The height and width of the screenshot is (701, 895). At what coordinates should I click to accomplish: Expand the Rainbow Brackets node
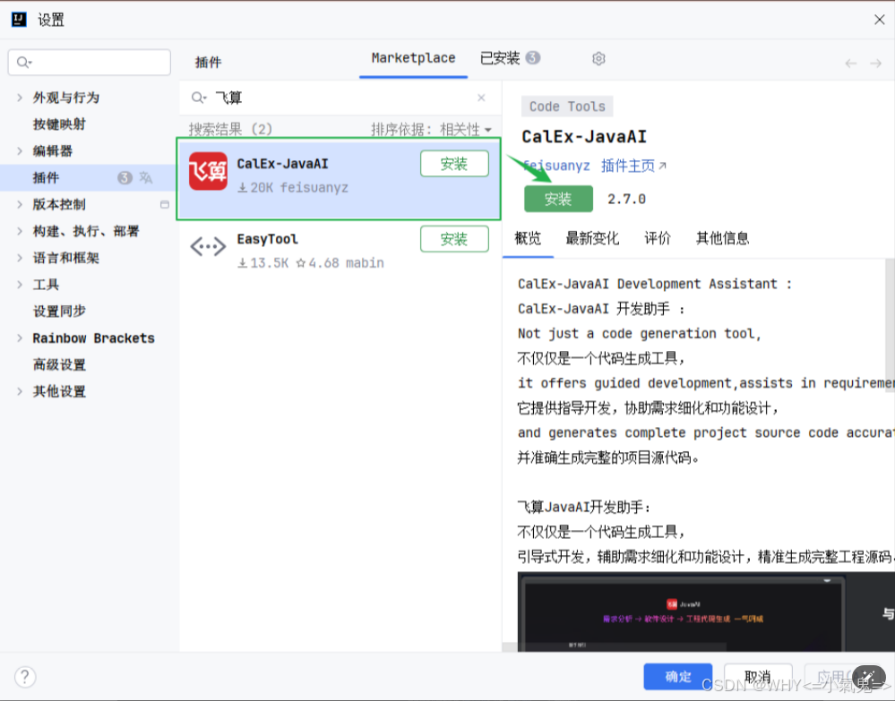[20, 338]
